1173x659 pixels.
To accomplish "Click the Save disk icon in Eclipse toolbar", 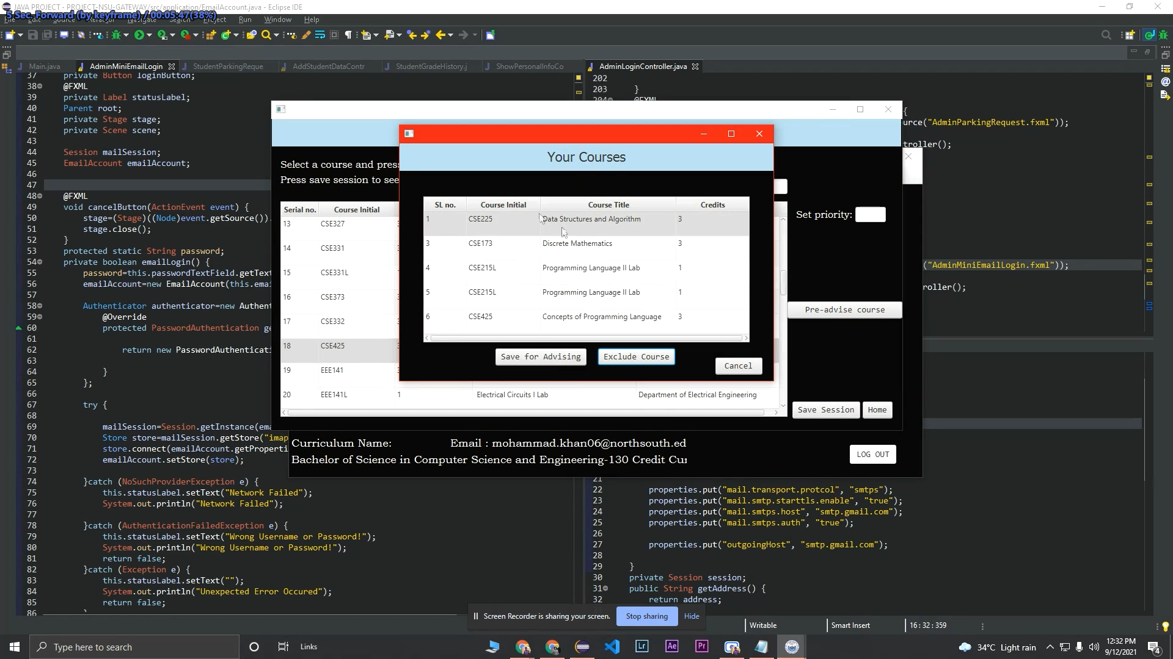I will click(x=33, y=35).
